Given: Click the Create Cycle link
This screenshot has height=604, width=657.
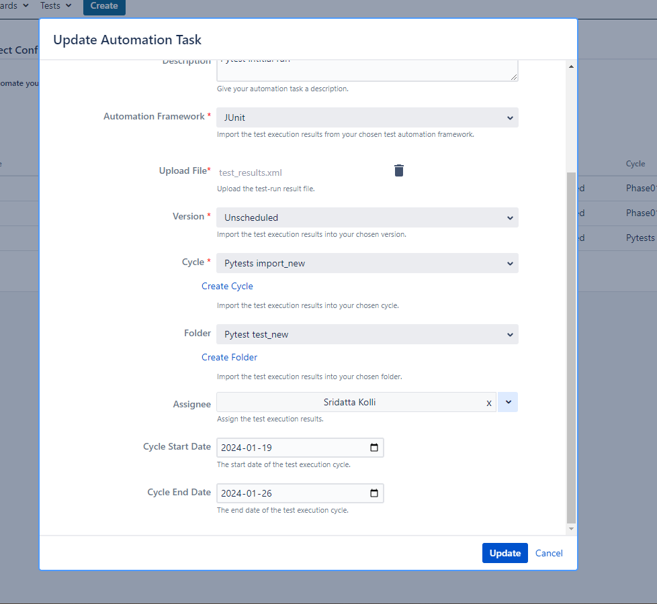Looking at the screenshot, I should coord(227,286).
